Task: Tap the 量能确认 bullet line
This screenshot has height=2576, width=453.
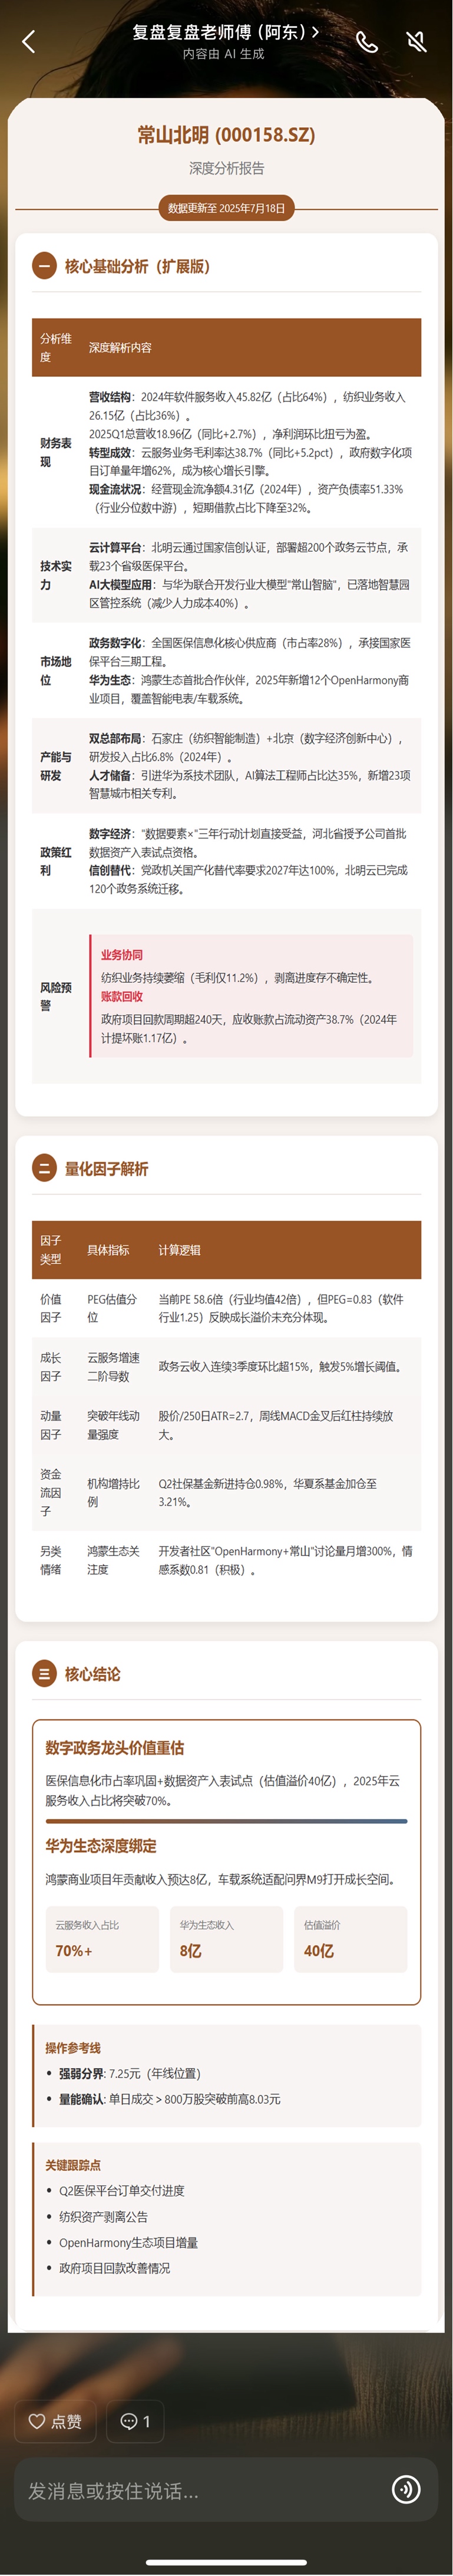Action: (169, 2099)
